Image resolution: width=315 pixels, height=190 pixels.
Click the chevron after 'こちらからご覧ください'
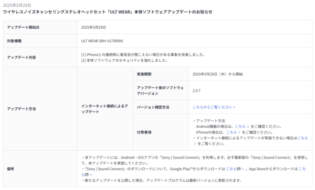234,107
